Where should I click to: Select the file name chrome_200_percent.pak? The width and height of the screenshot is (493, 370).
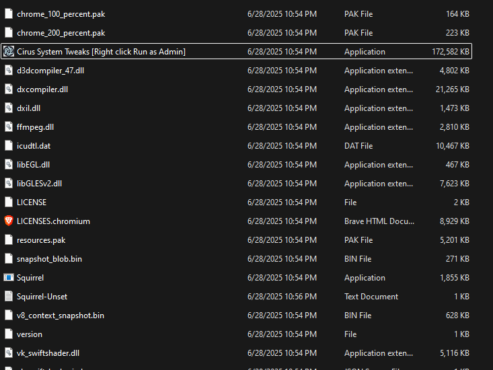pos(61,33)
